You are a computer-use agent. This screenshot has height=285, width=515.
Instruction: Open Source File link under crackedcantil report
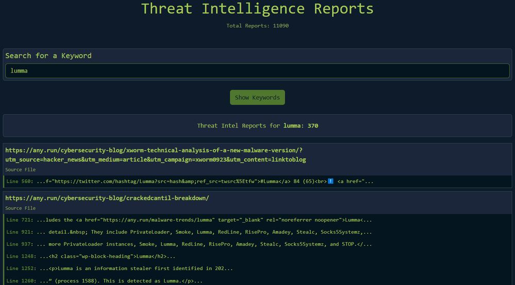click(21, 208)
